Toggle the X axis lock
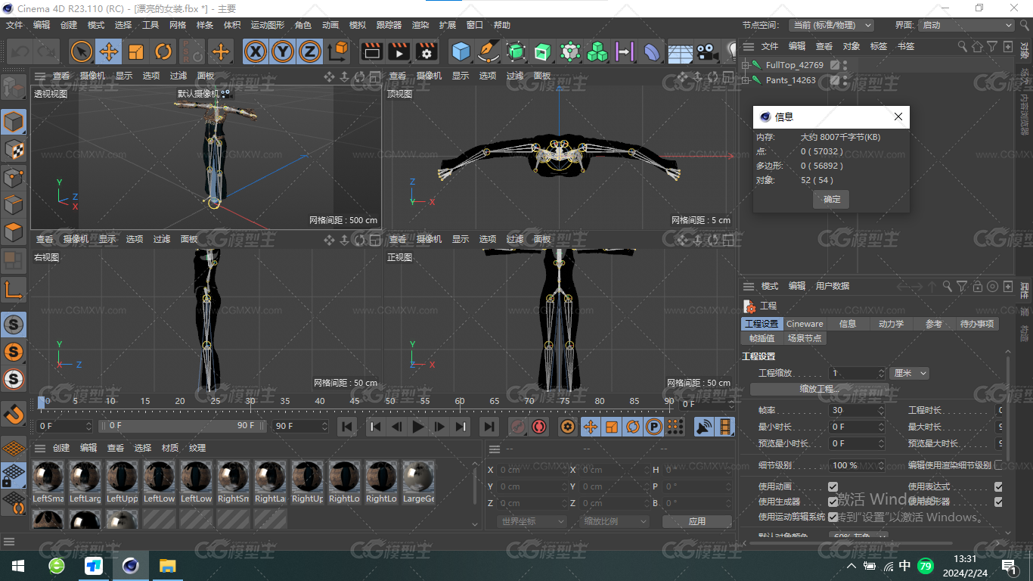The height and width of the screenshot is (581, 1033). (256, 51)
